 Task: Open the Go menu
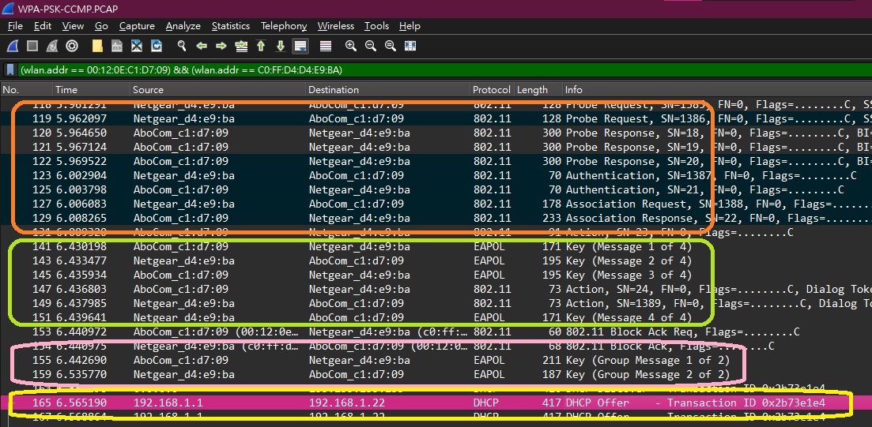point(101,26)
